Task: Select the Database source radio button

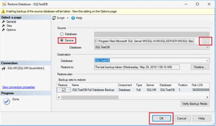Action: pyautogui.click(x=62, y=34)
